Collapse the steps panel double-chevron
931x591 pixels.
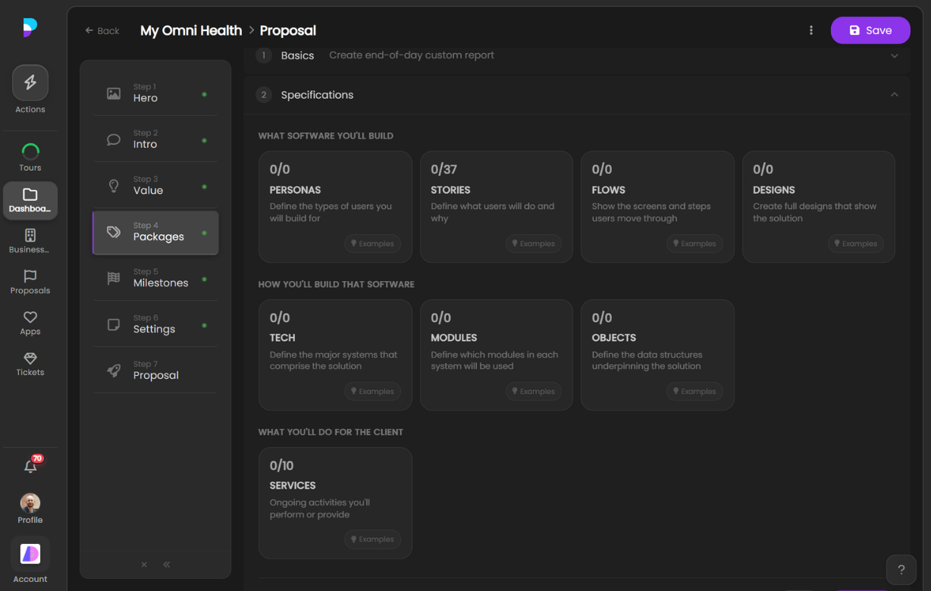[x=167, y=564]
